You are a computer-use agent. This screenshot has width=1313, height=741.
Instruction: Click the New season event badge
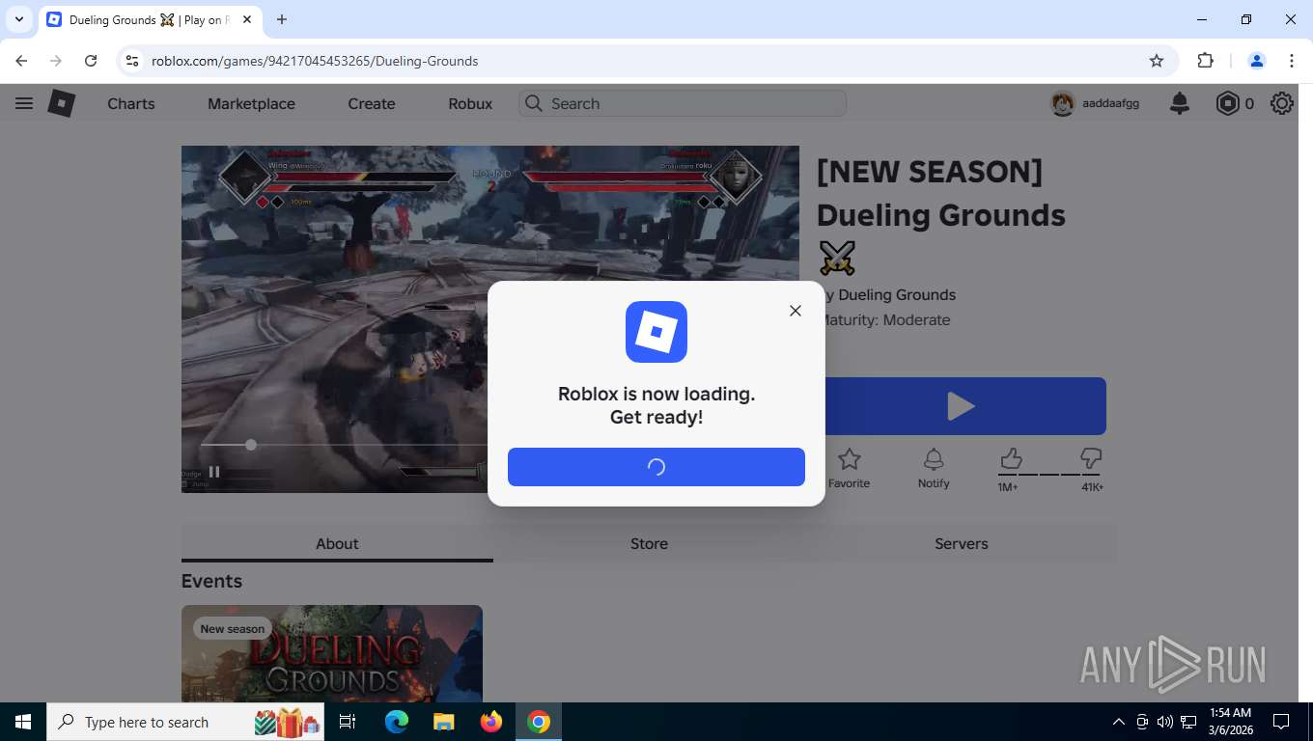point(233,629)
